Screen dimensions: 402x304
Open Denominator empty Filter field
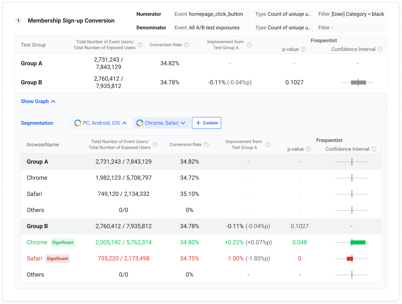coord(351,28)
